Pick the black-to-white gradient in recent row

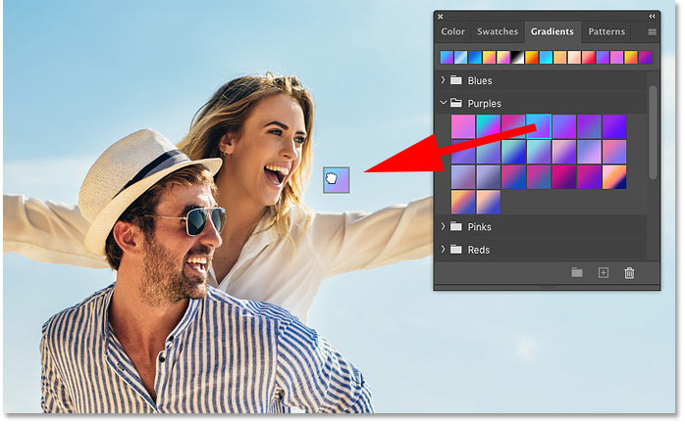point(518,57)
